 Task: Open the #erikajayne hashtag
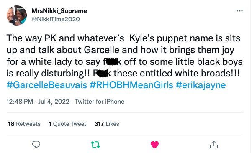click(x=201, y=85)
